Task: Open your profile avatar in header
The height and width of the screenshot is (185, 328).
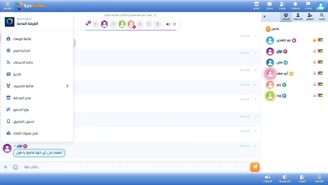Action: tap(320, 6)
